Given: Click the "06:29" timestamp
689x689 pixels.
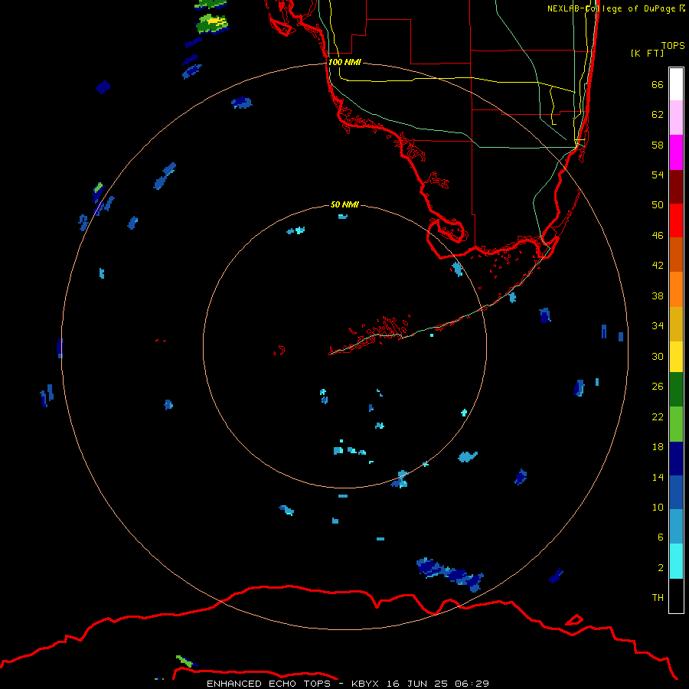Looking at the screenshot, I should [x=472, y=684].
